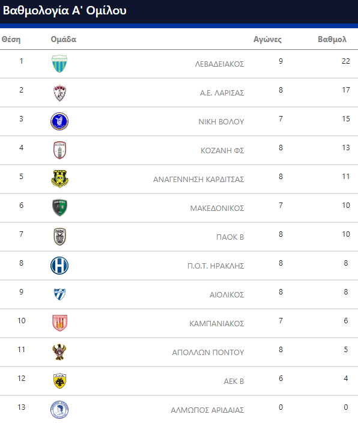The height and width of the screenshot is (423, 358).
Task: Click the Μακεδονικός green shield logo
Action: tap(59, 208)
